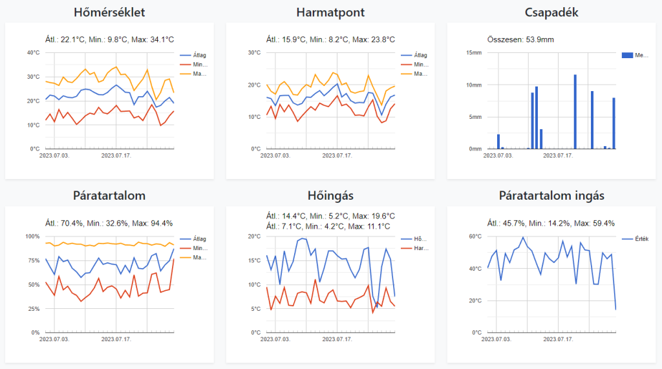The image size is (662, 369).
Task: Click the tallest bar in the Csapadék chart
Action: point(575,111)
